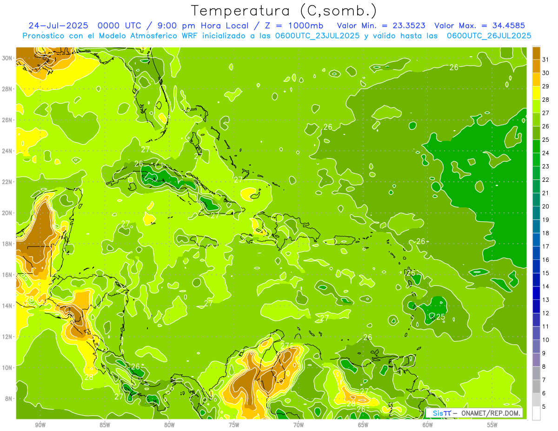This screenshot has width=558, height=431.
Task: Click the '65W' longitude label
Action: [363, 425]
